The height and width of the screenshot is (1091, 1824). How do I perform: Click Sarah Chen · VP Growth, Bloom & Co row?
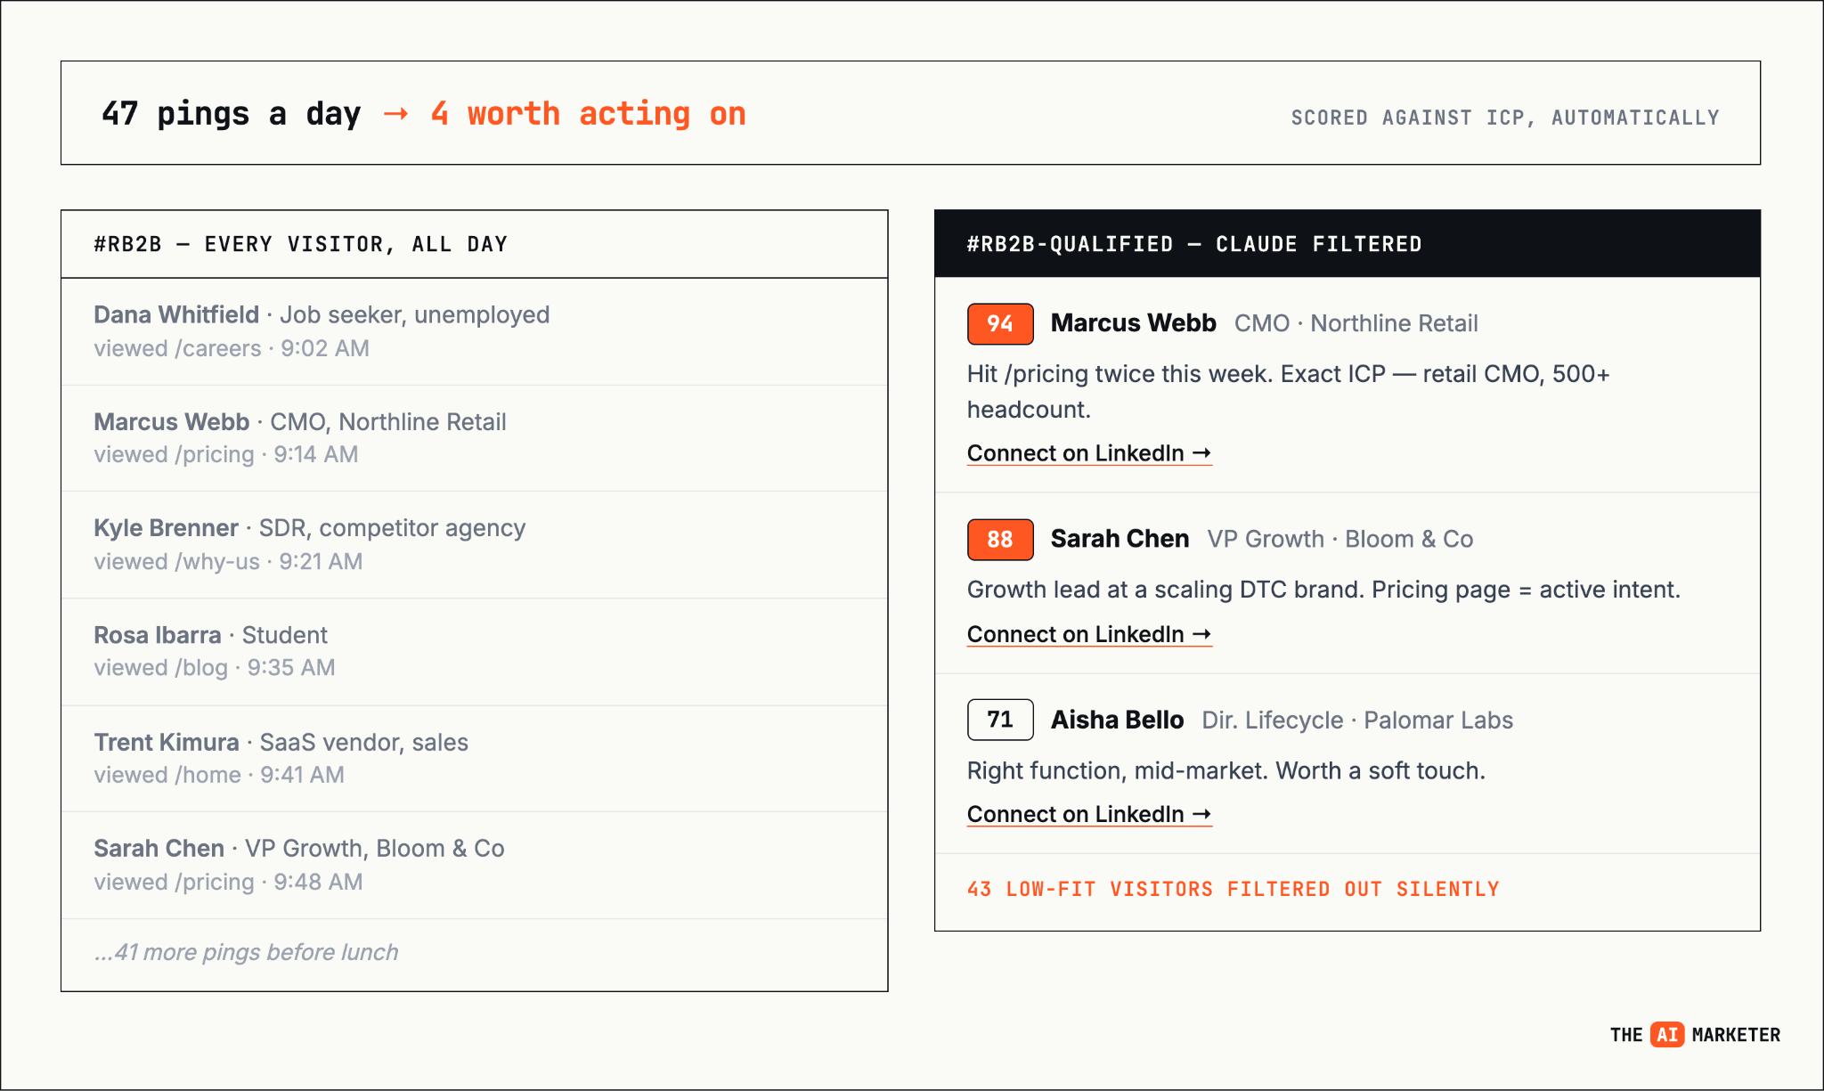click(474, 865)
